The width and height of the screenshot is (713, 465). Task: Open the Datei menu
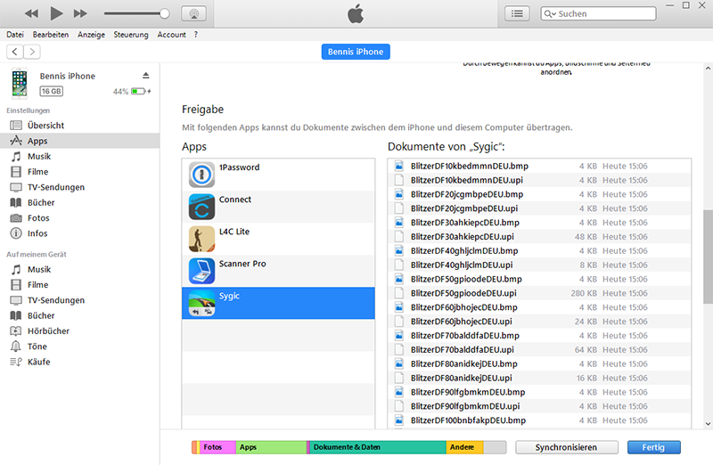click(15, 35)
